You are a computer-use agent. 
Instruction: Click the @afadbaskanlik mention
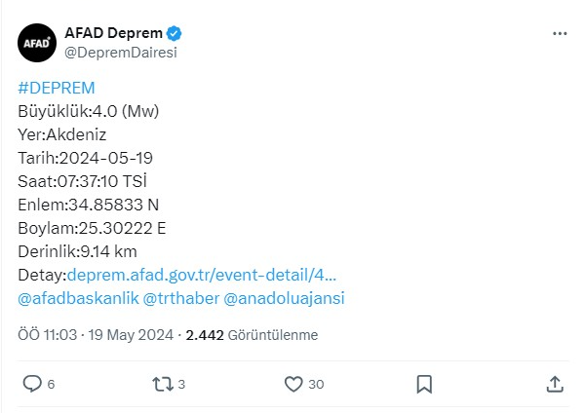click(78, 298)
